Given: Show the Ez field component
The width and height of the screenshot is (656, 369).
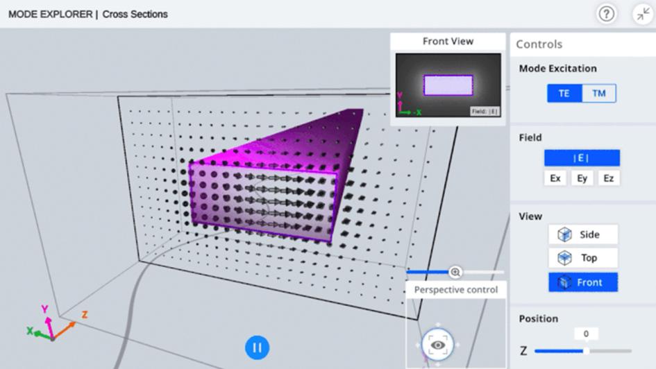Looking at the screenshot, I should [609, 178].
